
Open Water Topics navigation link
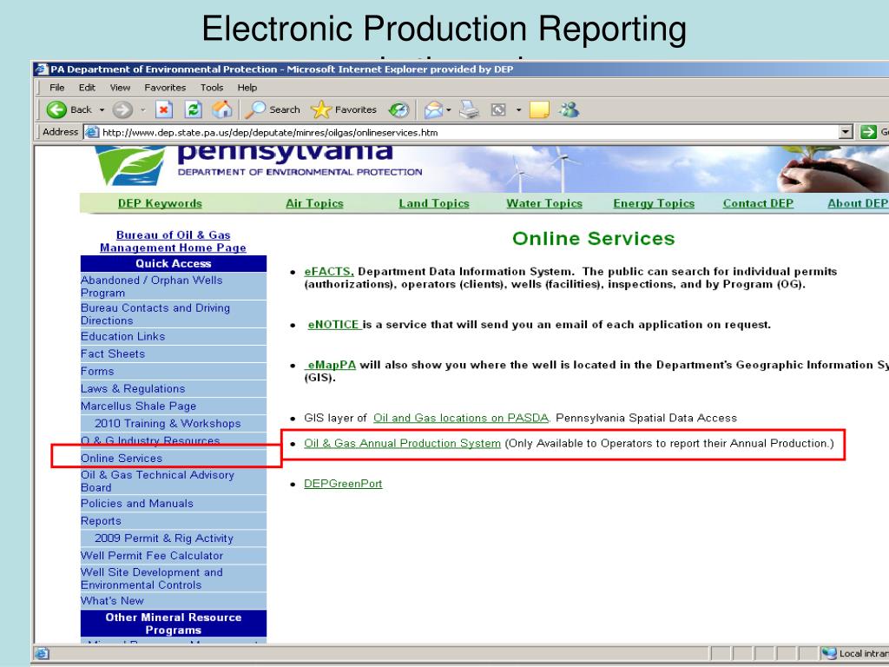tap(544, 203)
